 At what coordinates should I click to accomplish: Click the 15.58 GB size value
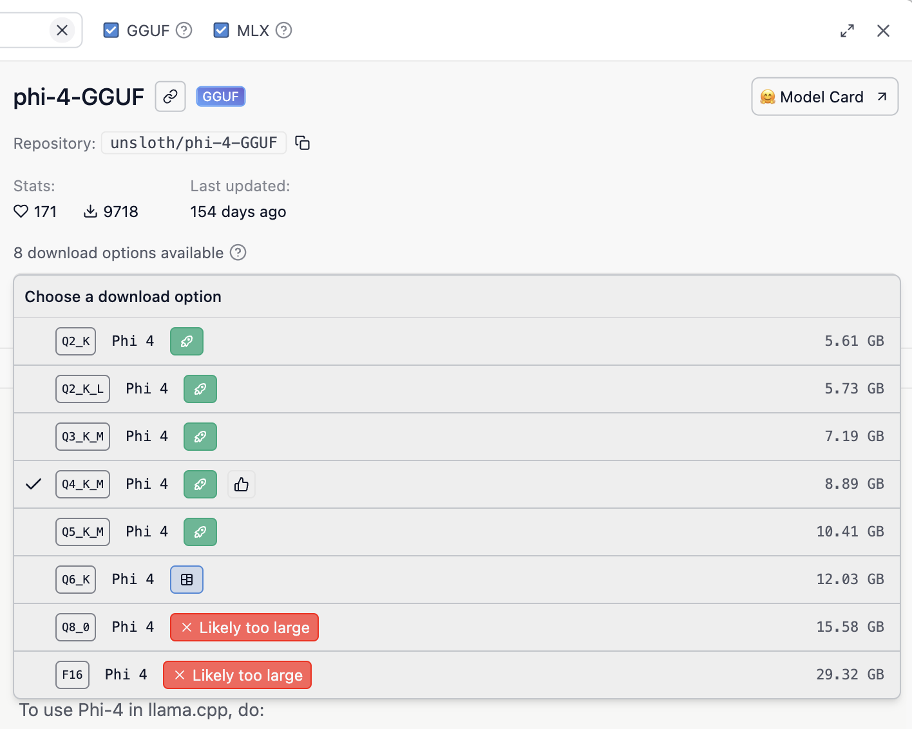(x=850, y=627)
